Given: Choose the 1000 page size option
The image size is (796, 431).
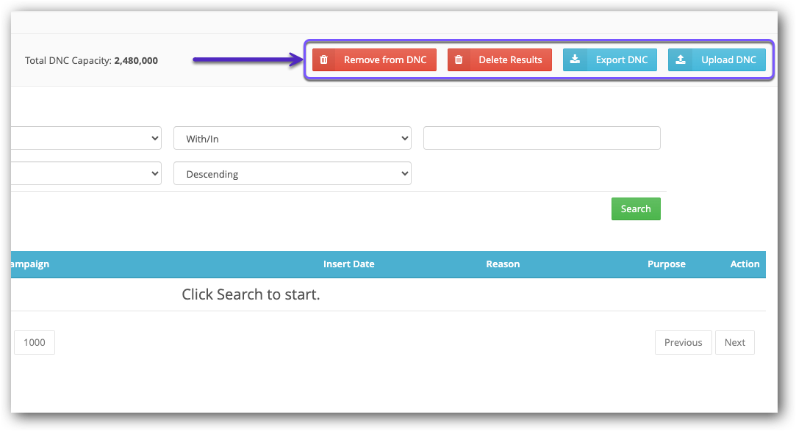Looking at the screenshot, I should point(35,343).
